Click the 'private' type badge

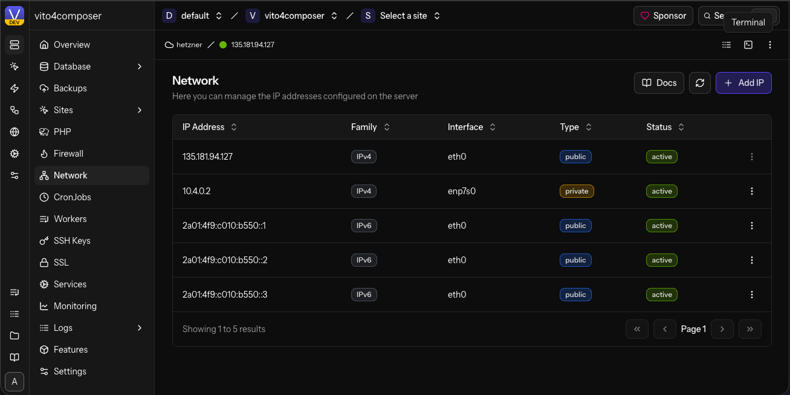coord(577,191)
